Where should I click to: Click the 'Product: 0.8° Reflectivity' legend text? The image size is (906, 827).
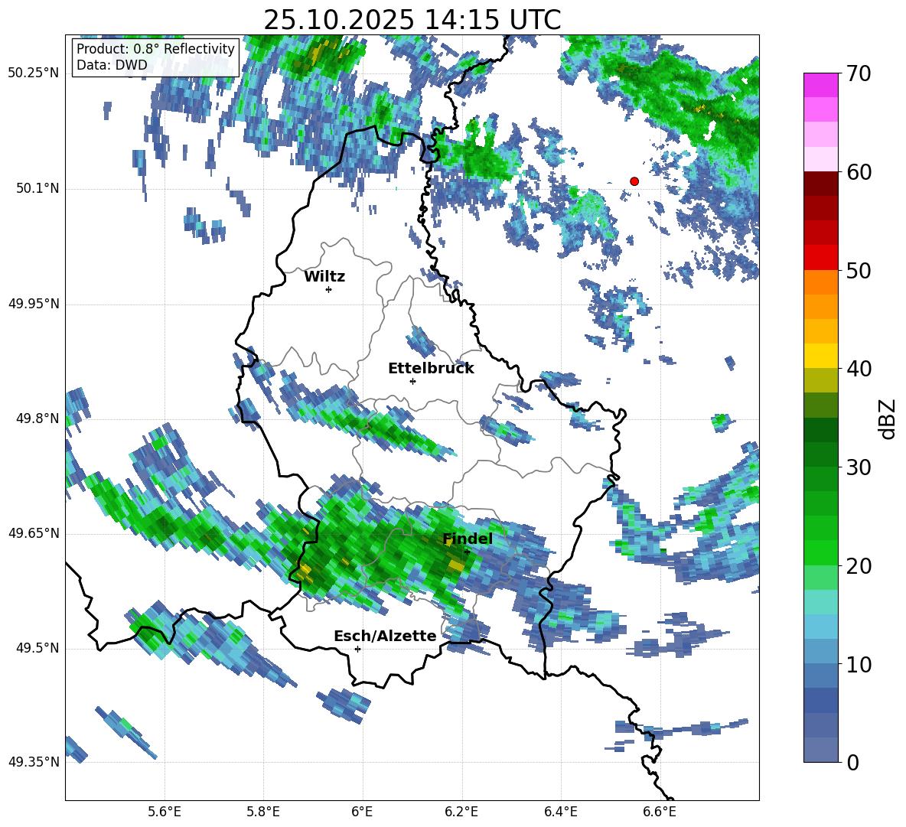pos(155,48)
